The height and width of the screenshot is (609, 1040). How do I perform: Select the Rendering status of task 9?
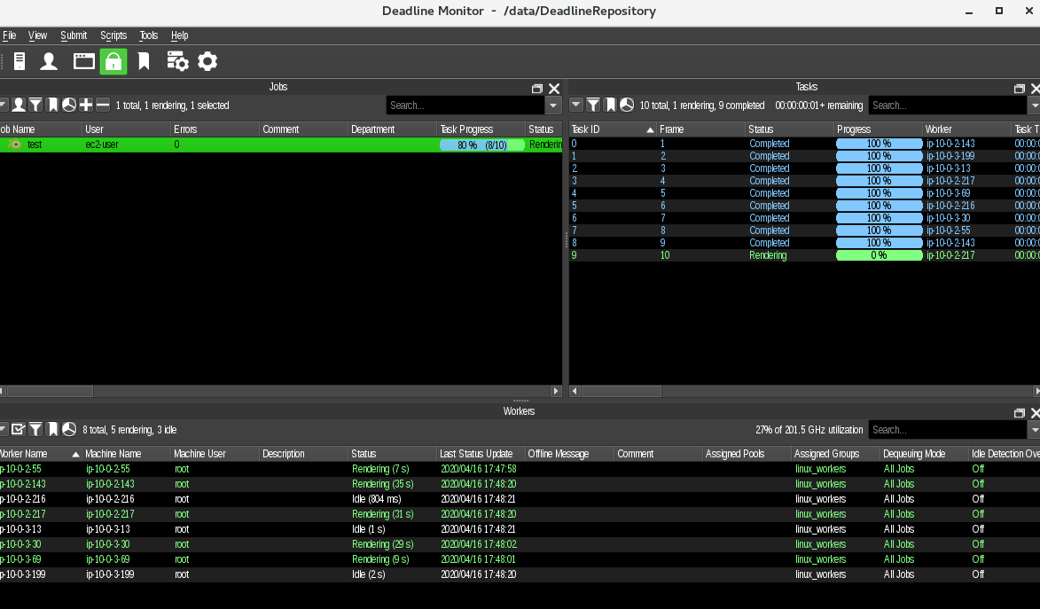tap(768, 255)
